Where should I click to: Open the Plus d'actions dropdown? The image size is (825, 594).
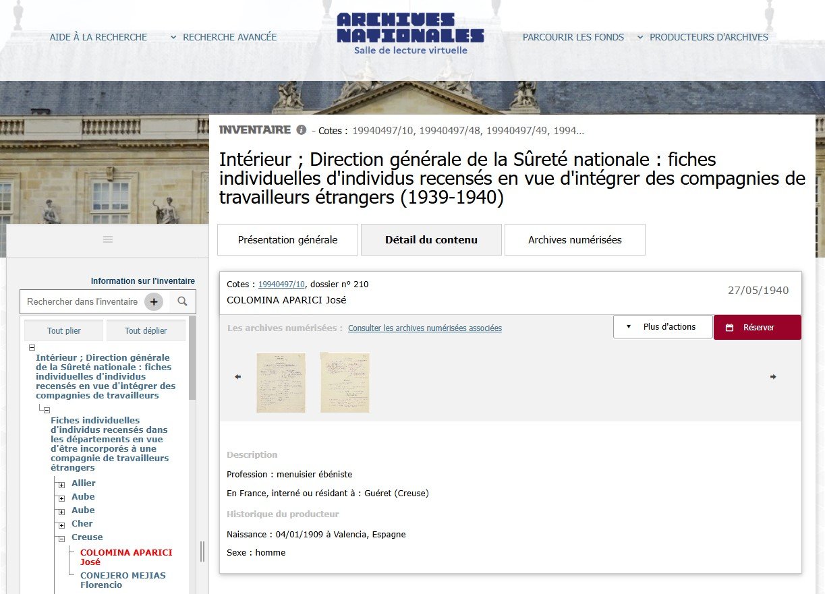coord(662,327)
